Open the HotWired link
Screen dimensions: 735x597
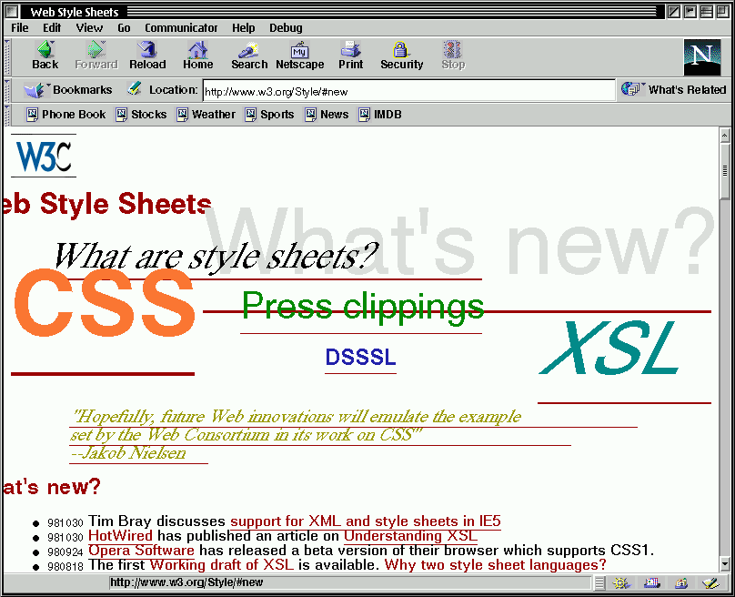(120, 535)
